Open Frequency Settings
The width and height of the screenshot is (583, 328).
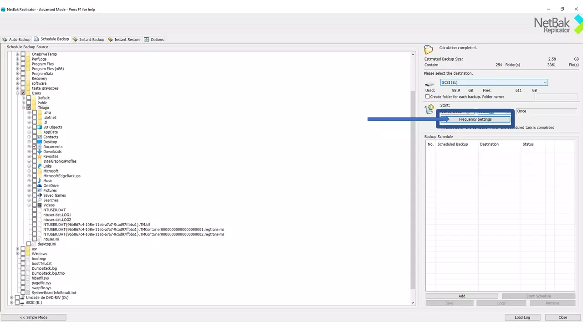(x=475, y=119)
